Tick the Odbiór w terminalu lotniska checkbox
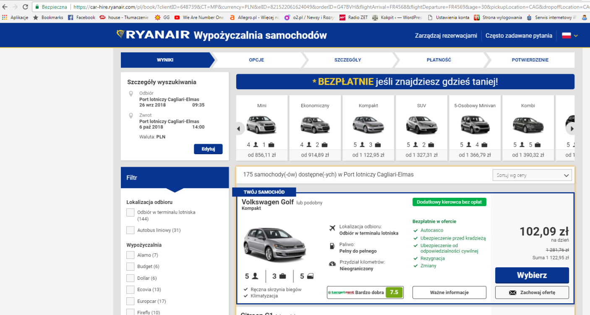 click(131, 212)
